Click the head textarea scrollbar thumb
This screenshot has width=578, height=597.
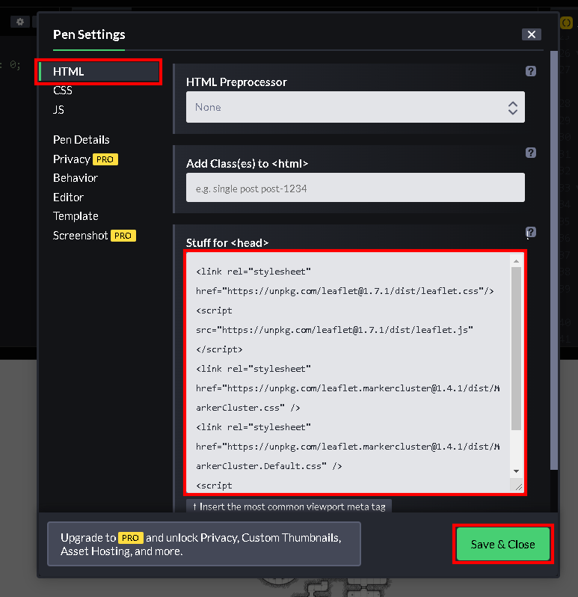(516, 349)
